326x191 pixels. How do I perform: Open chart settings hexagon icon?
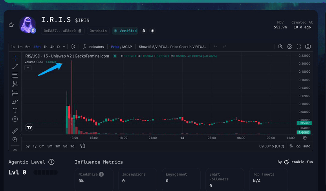[x=289, y=47]
